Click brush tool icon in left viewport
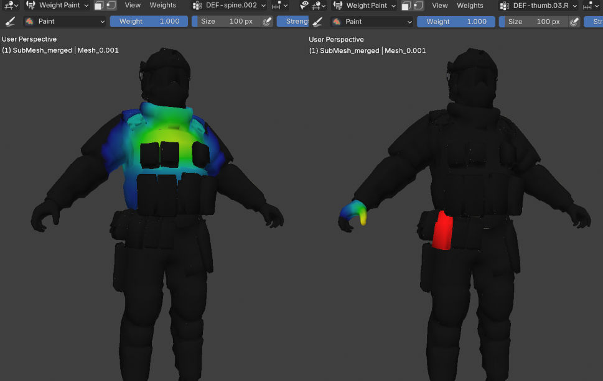 click(x=11, y=22)
